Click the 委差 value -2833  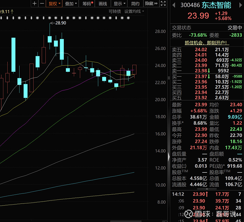click(235, 35)
